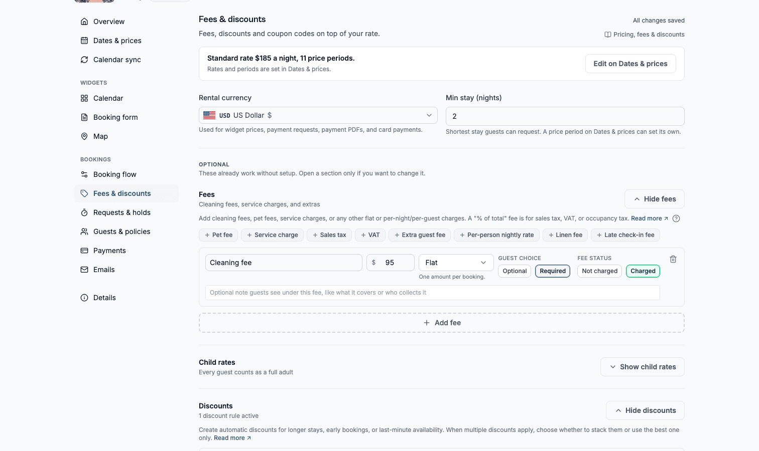Click Edit on Dates & prices button
759x451 pixels.
[630, 64]
